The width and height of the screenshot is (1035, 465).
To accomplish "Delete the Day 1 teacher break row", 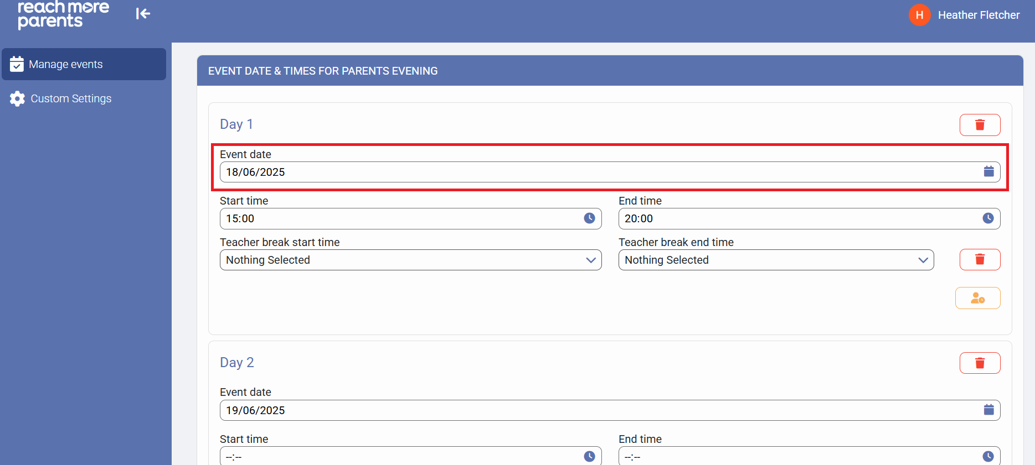I will [980, 260].
